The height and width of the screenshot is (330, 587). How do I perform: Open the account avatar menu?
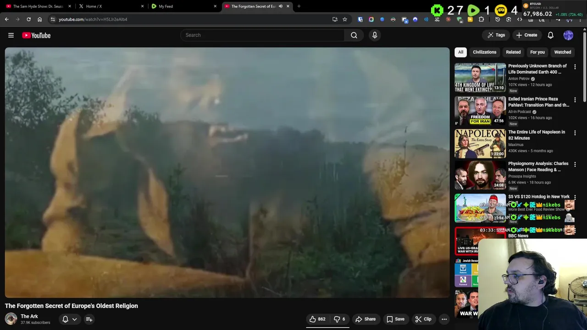(568, 35)
